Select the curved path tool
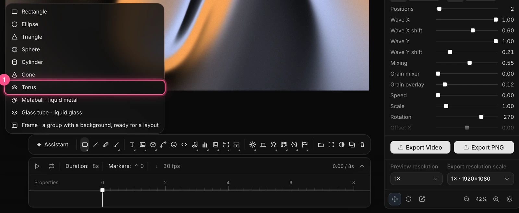 tap(163, 145)
